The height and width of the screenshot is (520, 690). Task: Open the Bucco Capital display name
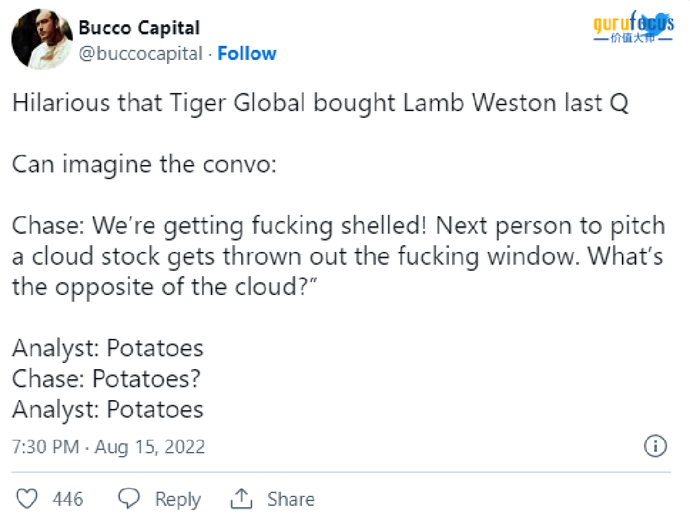point(139,28)
